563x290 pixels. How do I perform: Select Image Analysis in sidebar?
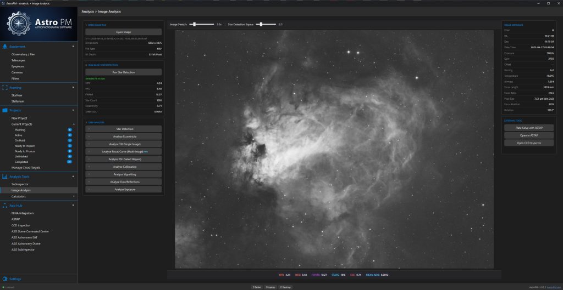(39, 190)
